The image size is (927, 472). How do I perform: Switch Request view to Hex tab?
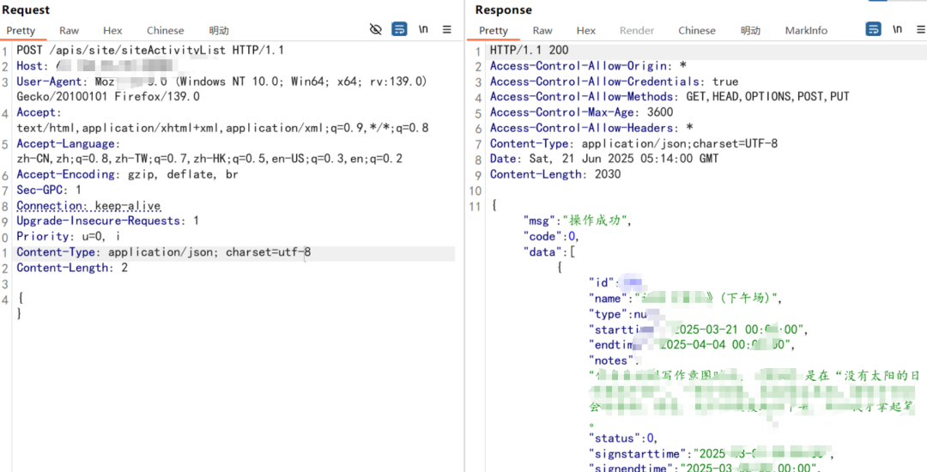[x=112, y=31]
